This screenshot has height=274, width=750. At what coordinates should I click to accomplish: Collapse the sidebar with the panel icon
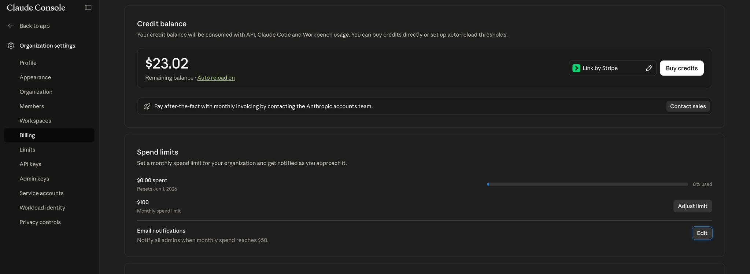pyautogui.click(x=88, y=7)
